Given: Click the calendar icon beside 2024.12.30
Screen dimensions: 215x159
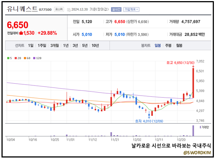Looking at the screenshot, I should [69, 10].
